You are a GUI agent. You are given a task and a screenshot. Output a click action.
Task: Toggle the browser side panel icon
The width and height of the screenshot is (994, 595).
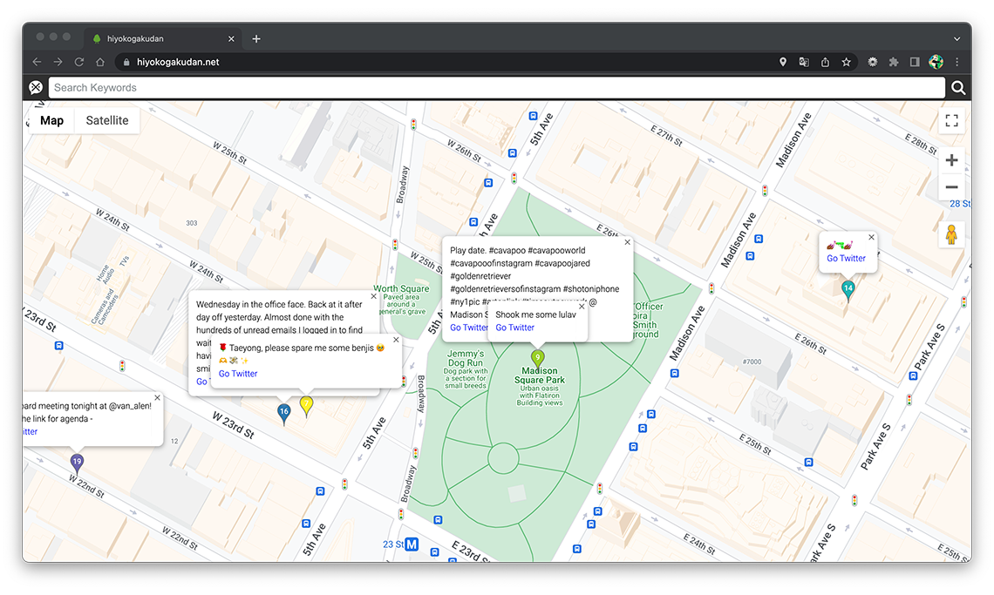tap(915, 62)
